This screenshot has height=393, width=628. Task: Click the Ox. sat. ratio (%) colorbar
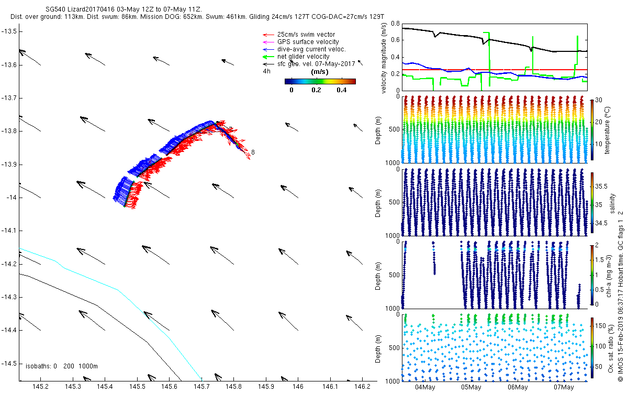tap(591, 348)
